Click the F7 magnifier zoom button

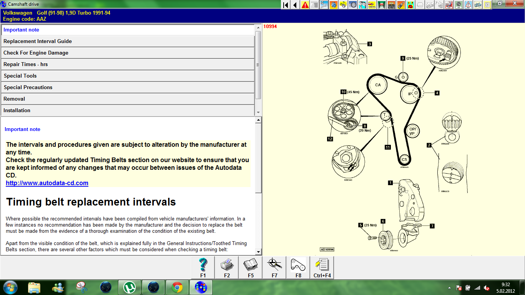pyautogui.click(x=274, y=267)
